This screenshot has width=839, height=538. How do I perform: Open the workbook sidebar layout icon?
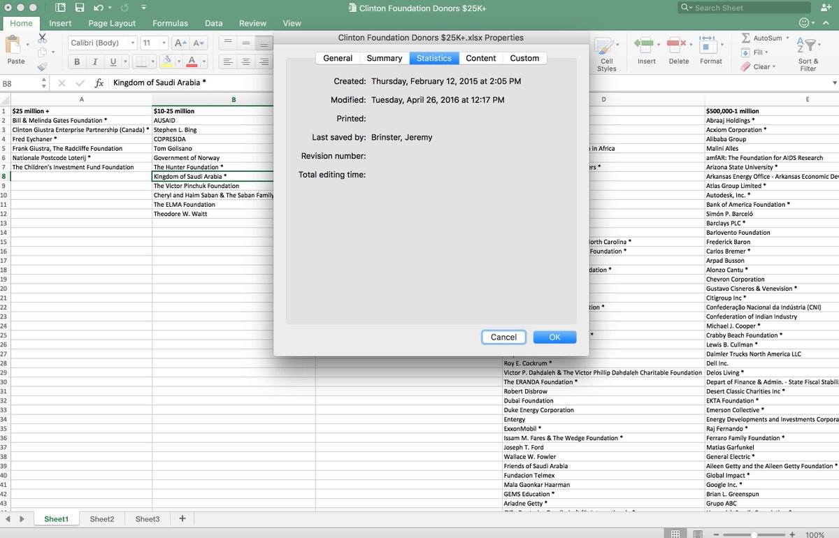pyautogui.click(x=60, y=8)
